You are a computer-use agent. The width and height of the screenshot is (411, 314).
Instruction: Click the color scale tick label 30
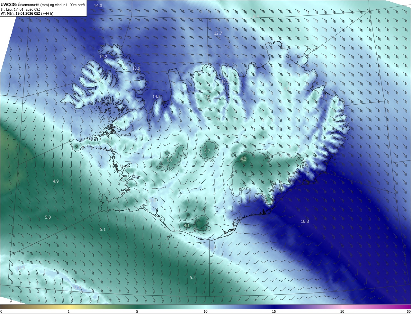[x=342, y=312]
